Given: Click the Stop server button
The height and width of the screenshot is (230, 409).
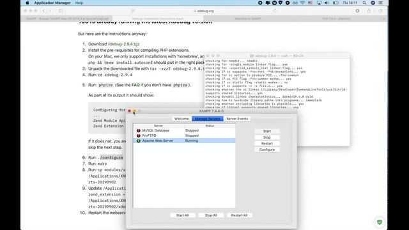Looking at the screenshot, I should (x=267, y=137).
